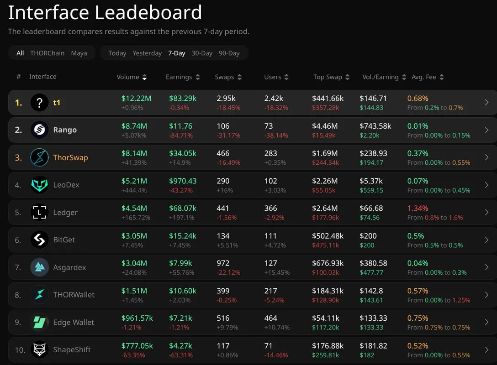
Task: Sort by Volume using its sort arrows
Action: (144, 77)
